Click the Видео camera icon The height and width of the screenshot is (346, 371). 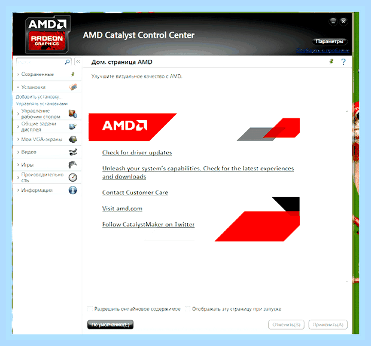point(73,152)
